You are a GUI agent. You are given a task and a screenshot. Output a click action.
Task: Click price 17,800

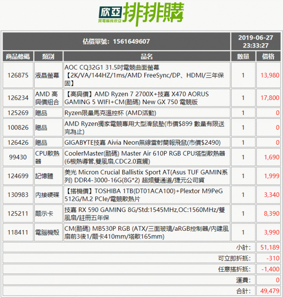[x=270, y=97]
